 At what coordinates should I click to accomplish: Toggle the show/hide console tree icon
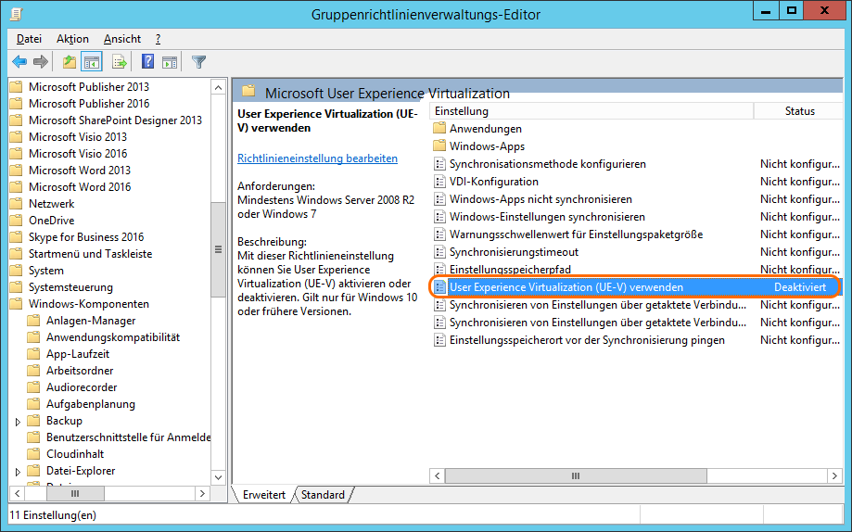pos(92,62)
